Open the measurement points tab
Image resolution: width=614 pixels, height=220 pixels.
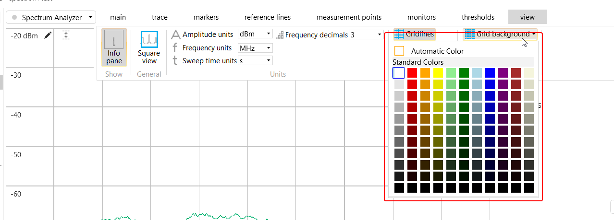pyautogui.click(x=349, y=17)
